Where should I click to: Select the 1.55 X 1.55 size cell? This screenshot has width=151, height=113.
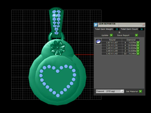pos(112,51)
